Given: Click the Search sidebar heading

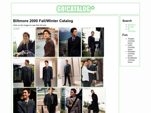Looking at the screenshot, I should pos(127,21).
